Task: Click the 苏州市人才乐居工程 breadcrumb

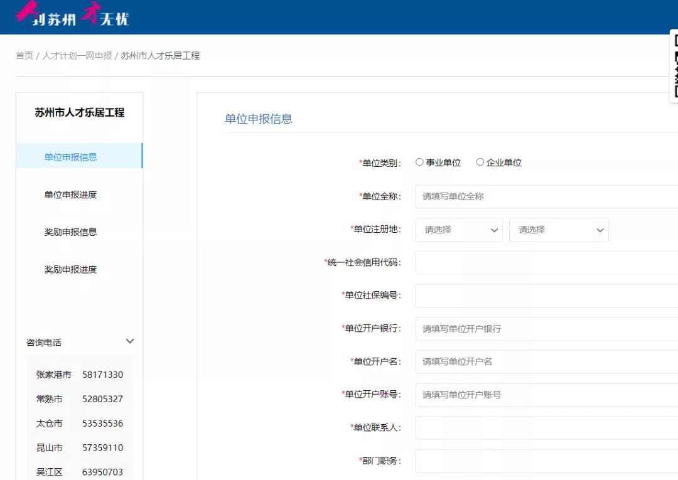Action: point(160,56)
